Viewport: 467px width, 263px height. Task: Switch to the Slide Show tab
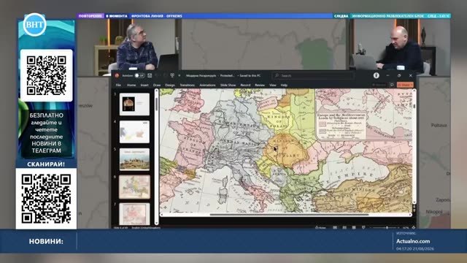coord(228,85)
